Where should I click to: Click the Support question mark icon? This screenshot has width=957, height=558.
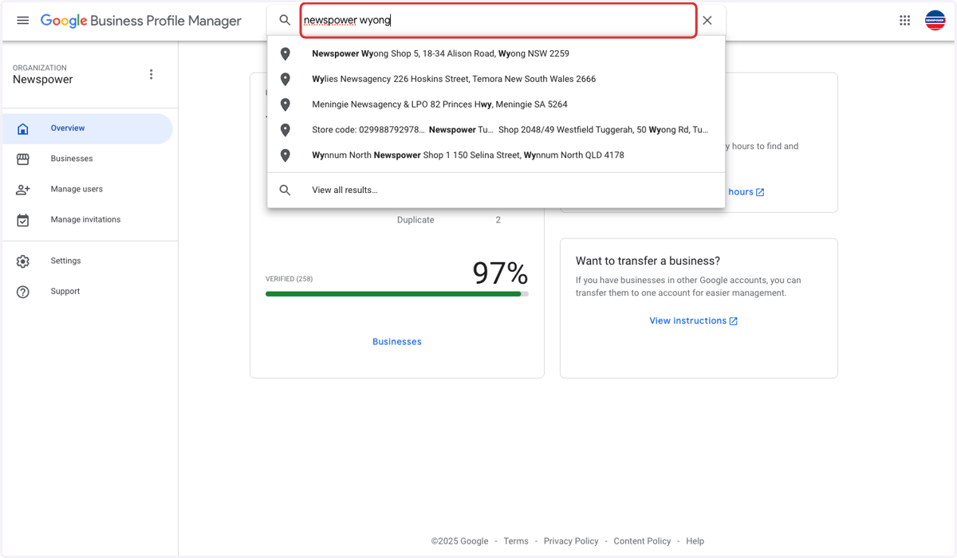pyautogui.click(x=23, y=292)
